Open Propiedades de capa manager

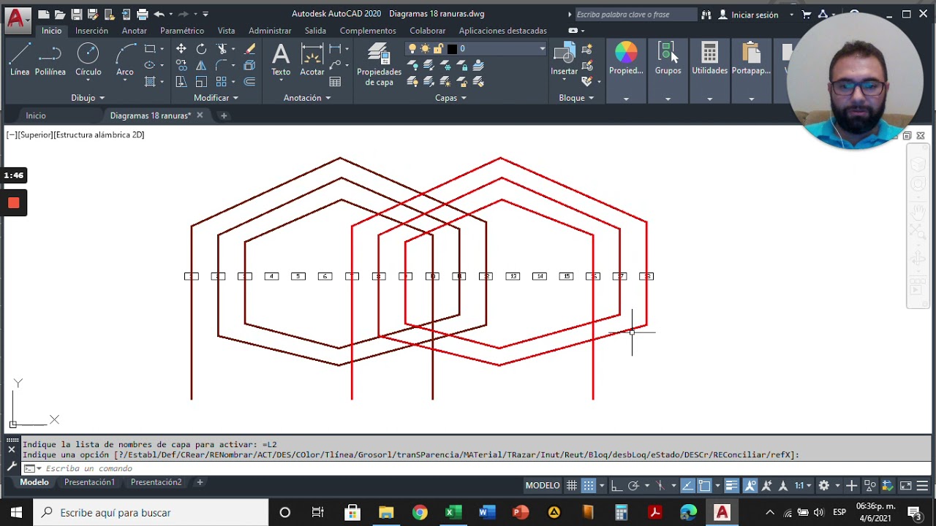(x=379, y=64)
